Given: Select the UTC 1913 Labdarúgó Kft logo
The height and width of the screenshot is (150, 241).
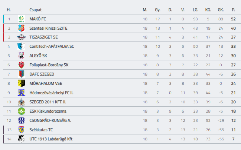Looking at the screenshot, I should (x=22, y=139).
